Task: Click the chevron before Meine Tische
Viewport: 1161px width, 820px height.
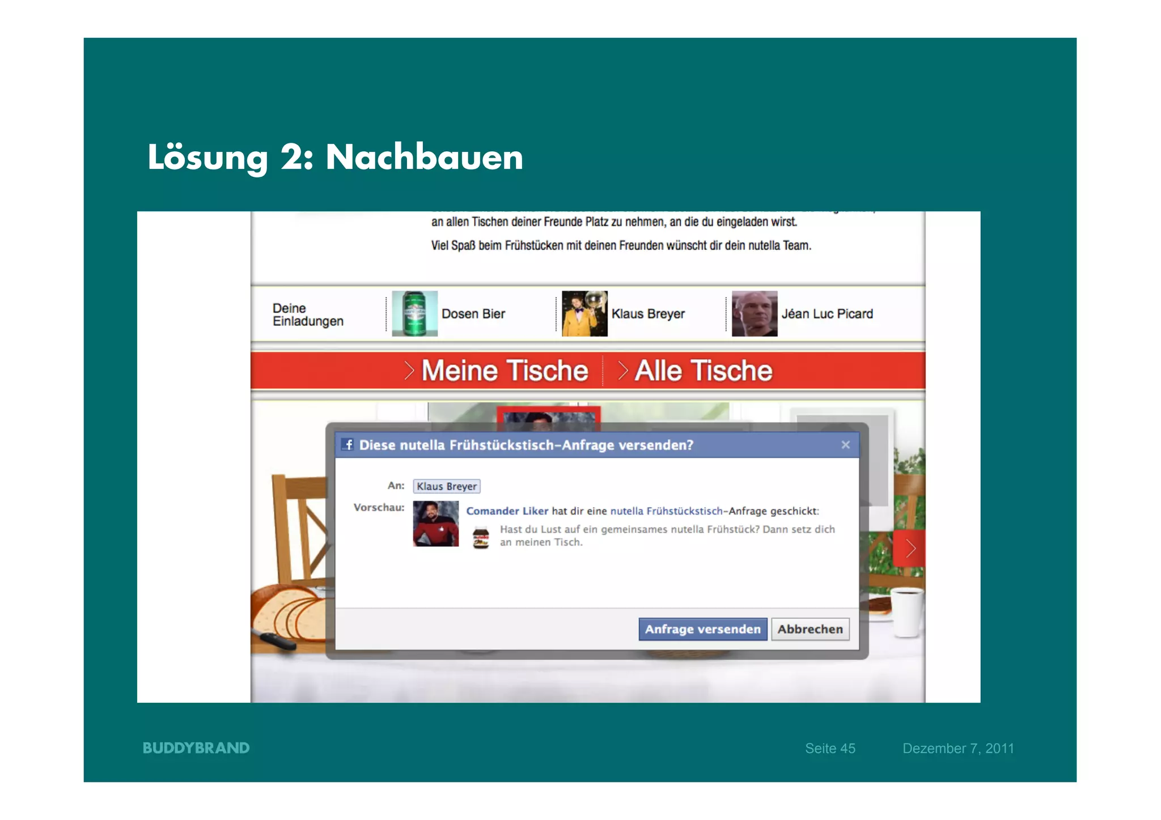Action: [x=409, y=371]
